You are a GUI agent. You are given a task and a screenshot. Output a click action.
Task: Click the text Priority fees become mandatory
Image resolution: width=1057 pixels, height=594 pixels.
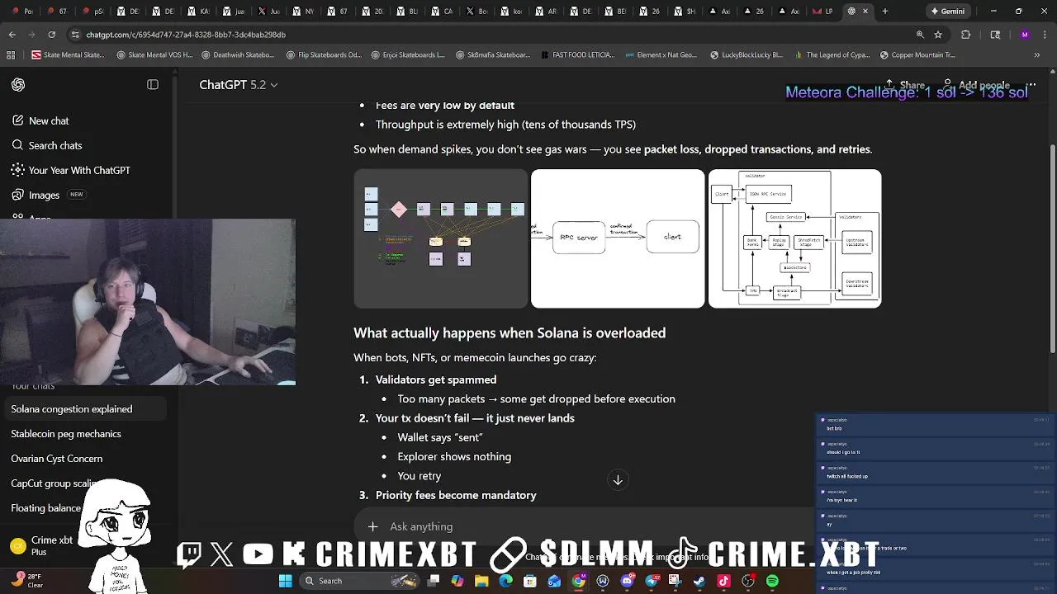pyautogui.click(x=456, y=495)
